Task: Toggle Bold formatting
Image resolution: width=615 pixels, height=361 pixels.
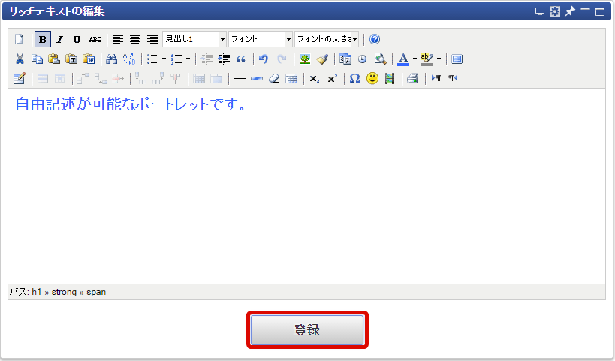Action: pos(42,39)
